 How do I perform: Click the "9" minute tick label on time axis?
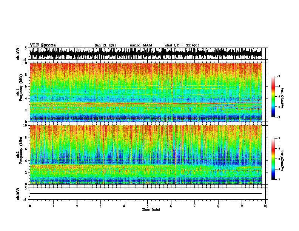click(x=242, y=206)
